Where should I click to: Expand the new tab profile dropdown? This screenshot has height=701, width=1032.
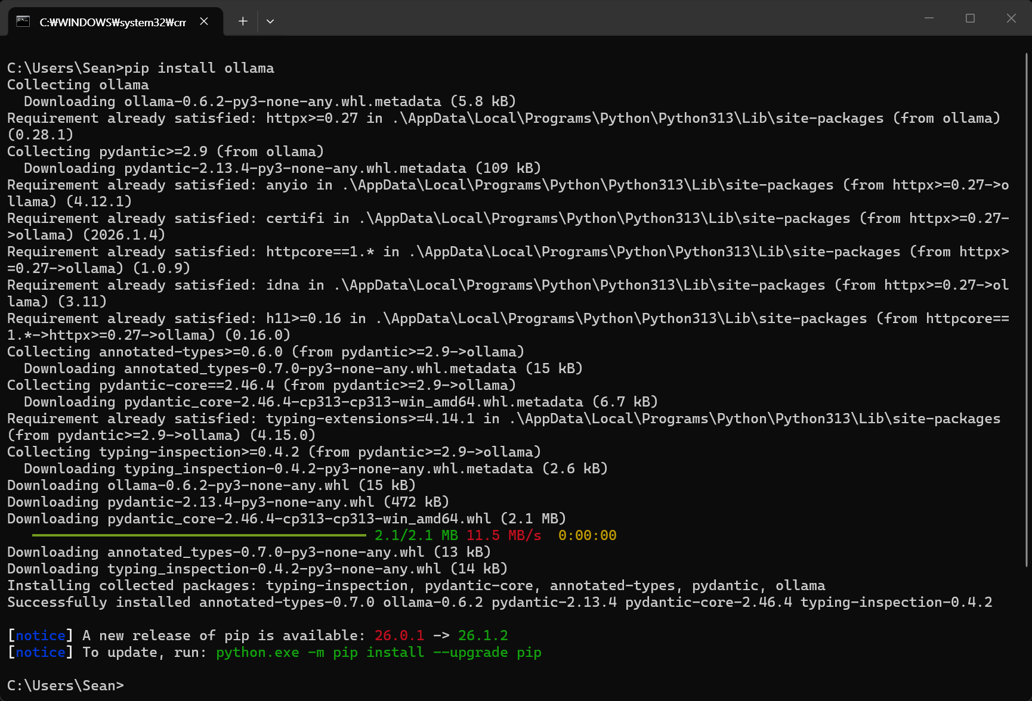click(x=270, y=21)
